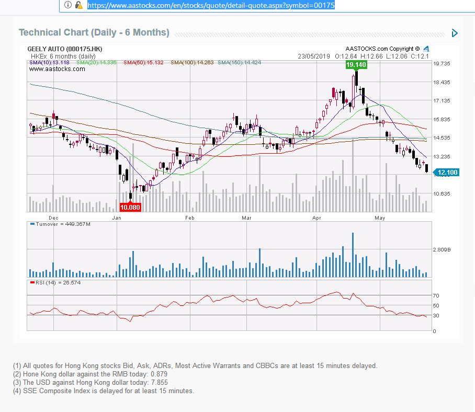Click the red 10.080 low price marker
This screenshot has height=412, width=475.
pos(130,208)
